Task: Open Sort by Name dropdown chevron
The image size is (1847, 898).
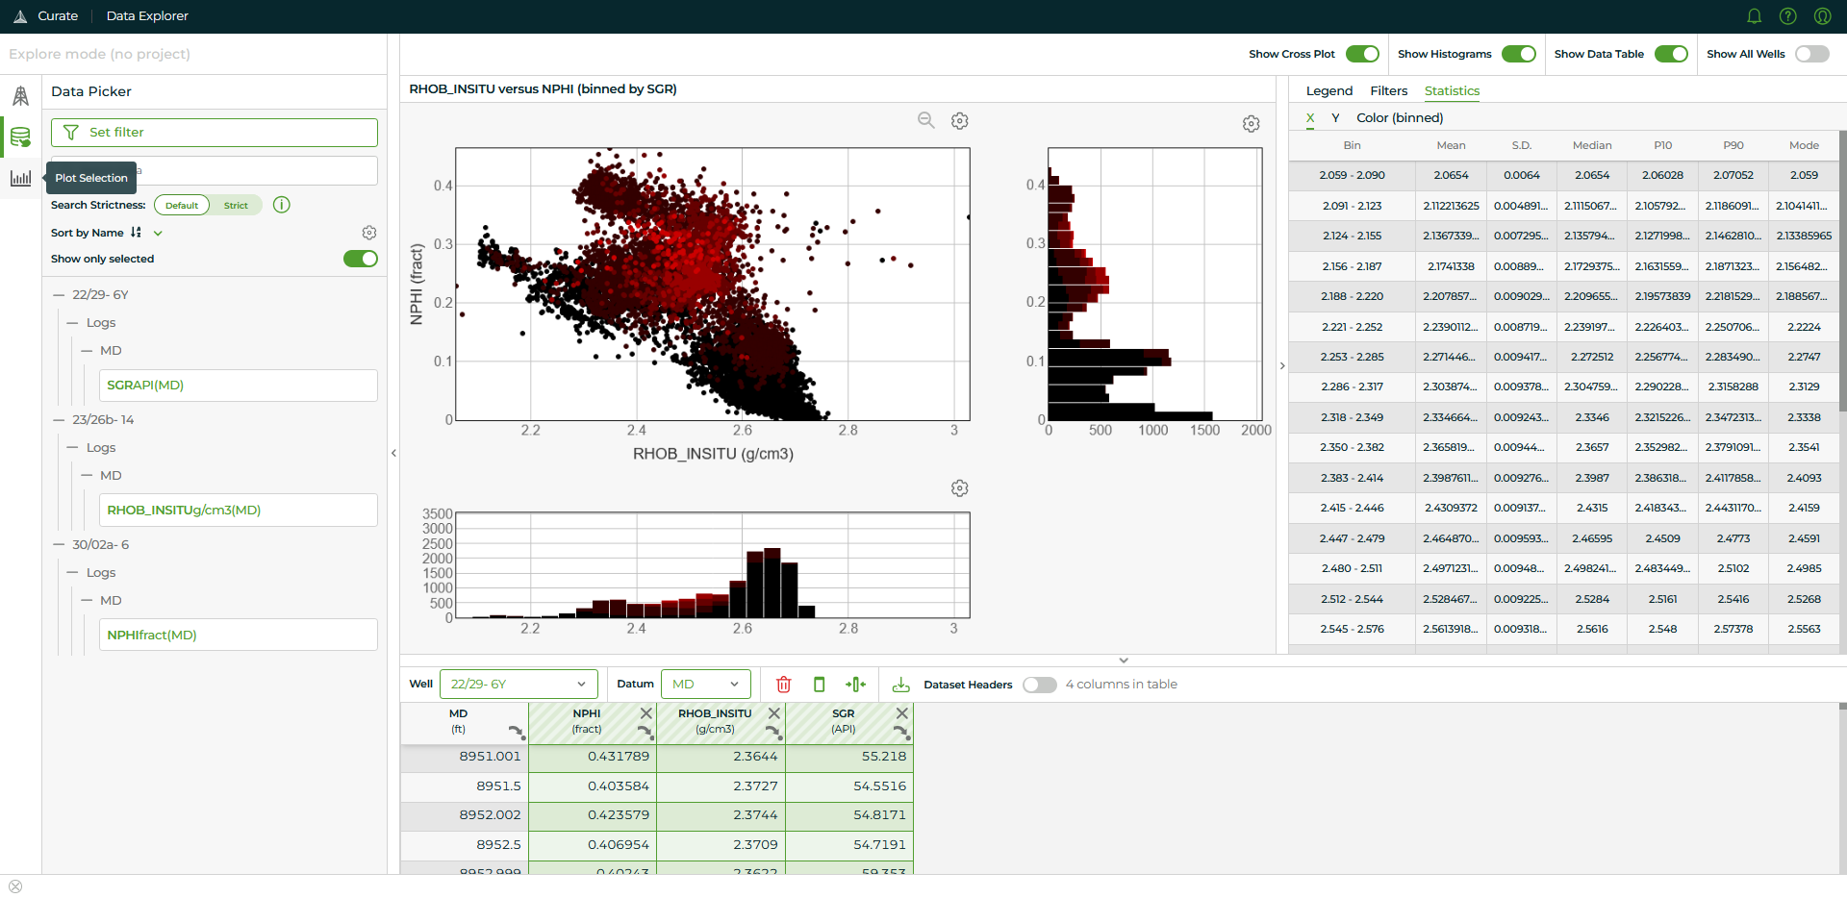Action: [159, 233]
